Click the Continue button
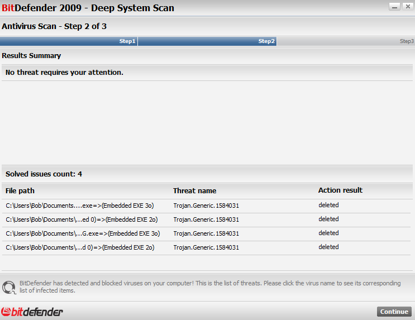This screenshot has height=320, width=415. 394,312
